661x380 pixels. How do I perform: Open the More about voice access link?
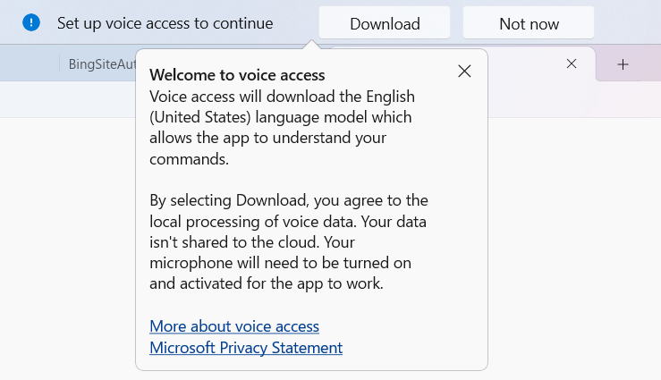click(234, 326)
